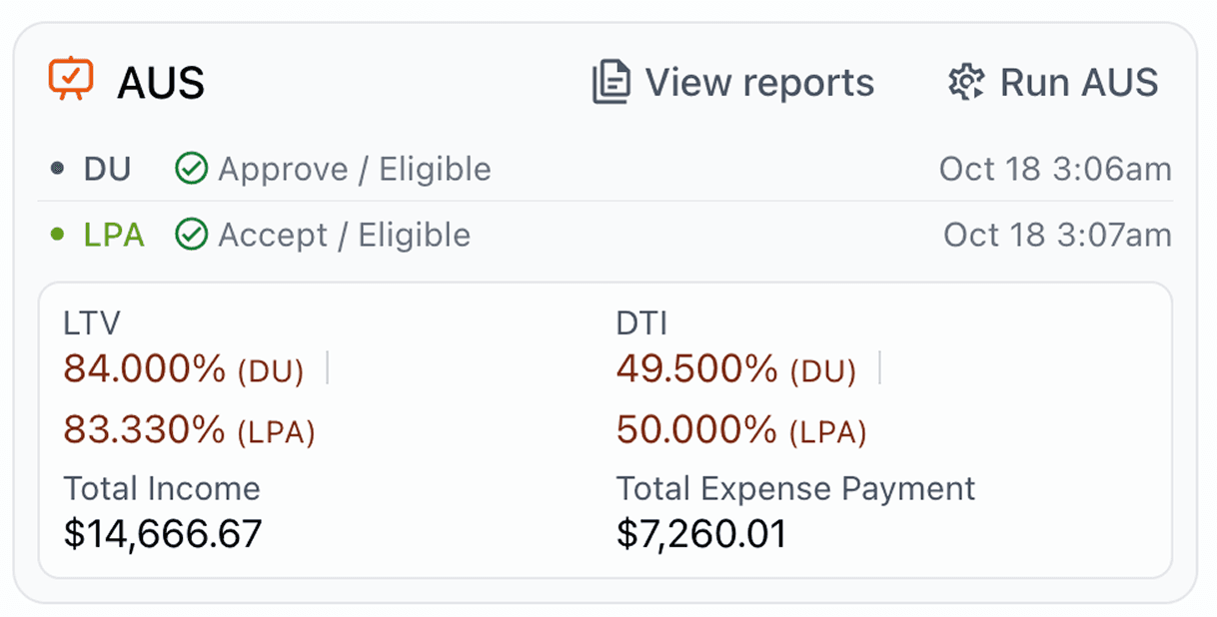Viewport: 1217px width, 617px height.
Task: Click the orange AUS presentation icon
Action: [71, 80]
